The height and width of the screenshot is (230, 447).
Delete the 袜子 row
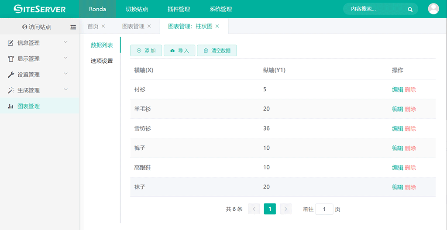[410, 187]
